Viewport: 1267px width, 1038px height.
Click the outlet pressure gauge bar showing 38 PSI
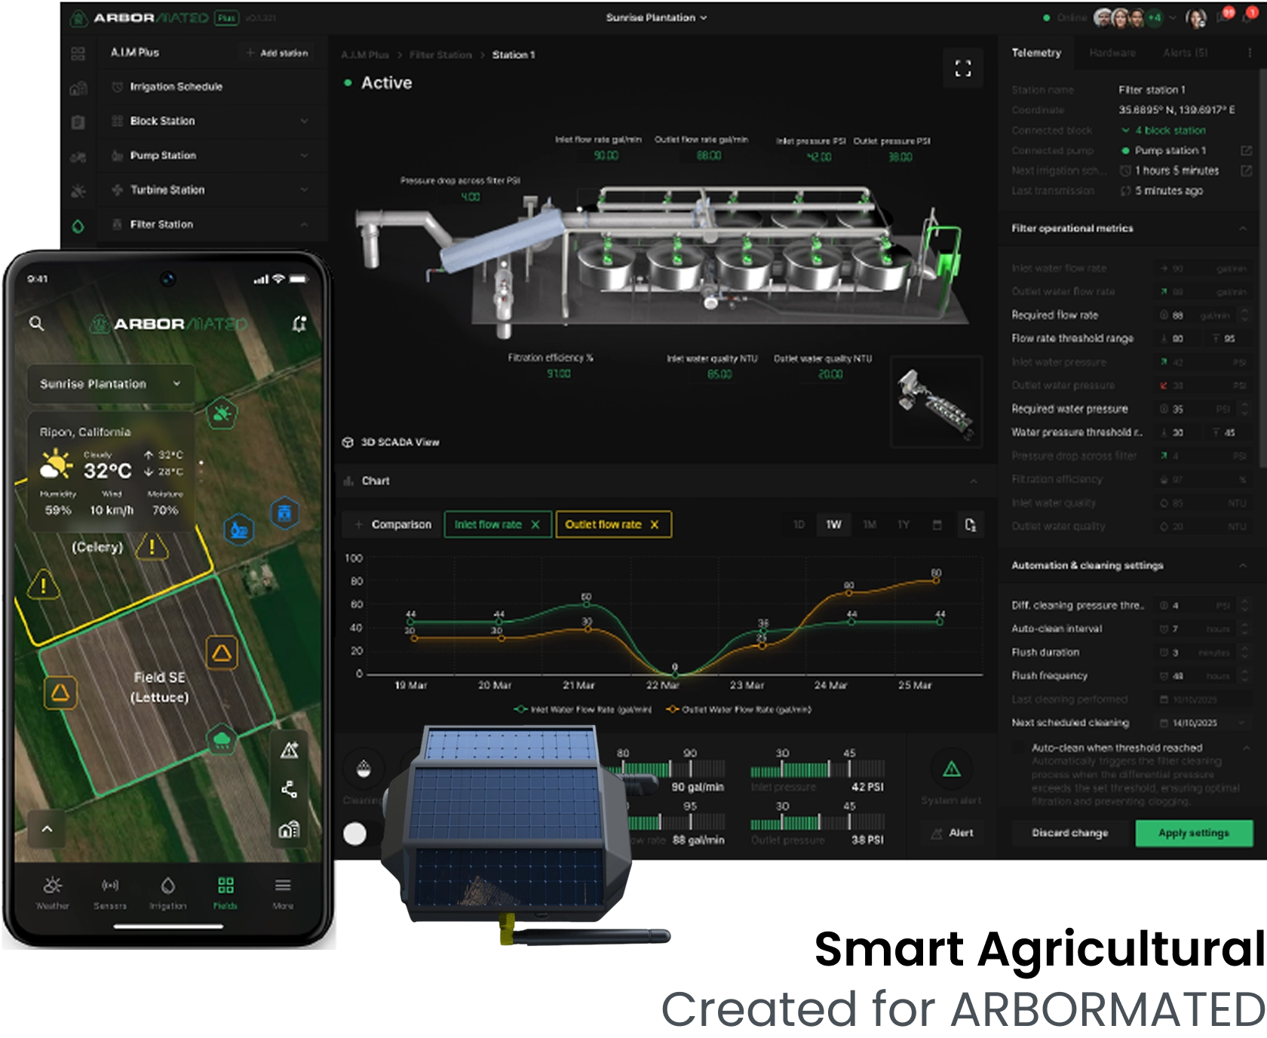pyautogui.click(x=818, y=822)
